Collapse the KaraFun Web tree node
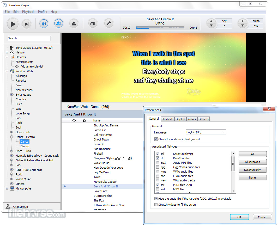278x226 pixels. click(7, 71)
